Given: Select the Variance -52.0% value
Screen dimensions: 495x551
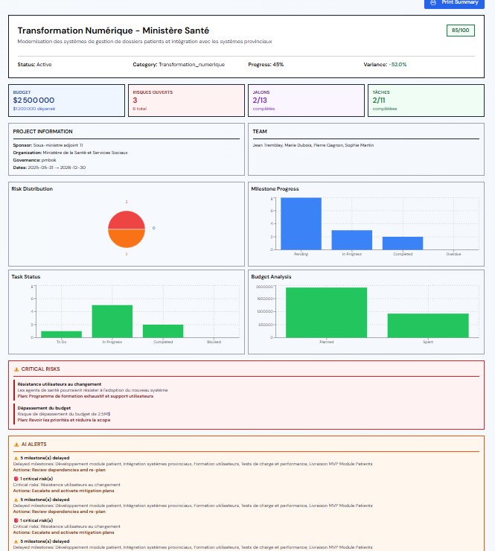Looking at the screenshot, I should point(385,65).
